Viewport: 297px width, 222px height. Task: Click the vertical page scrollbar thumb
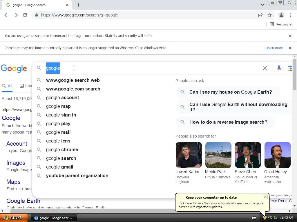click(x=294, y=74)
